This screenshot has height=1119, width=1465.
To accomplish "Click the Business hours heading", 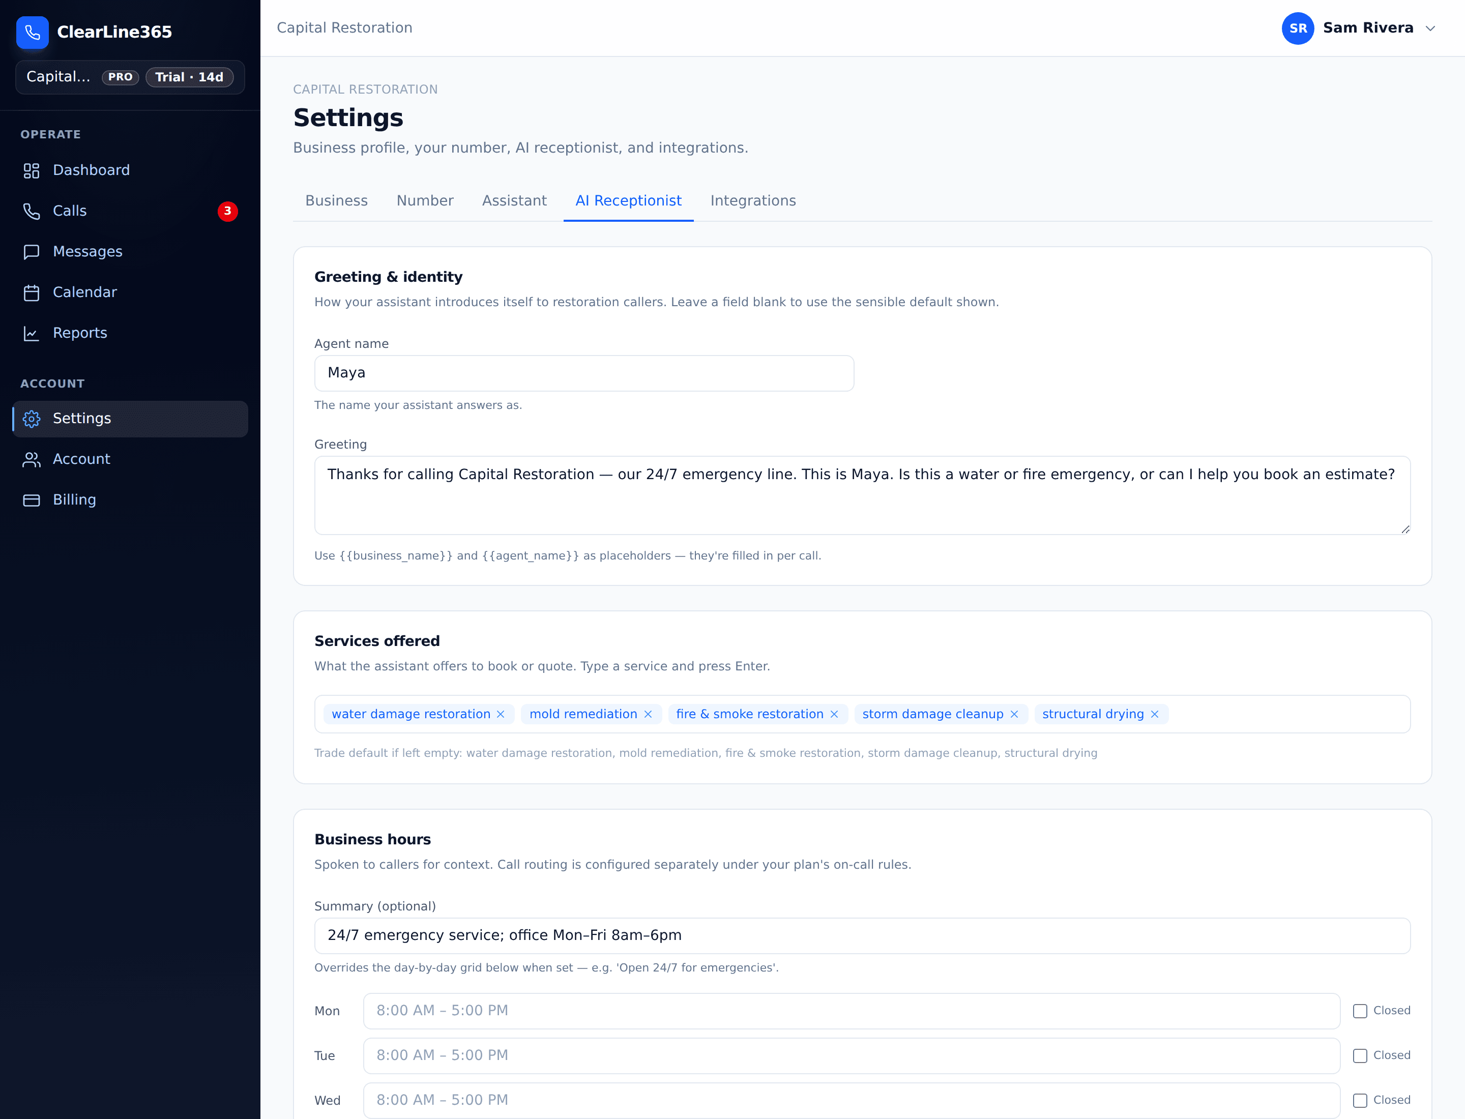I will 372,839.
